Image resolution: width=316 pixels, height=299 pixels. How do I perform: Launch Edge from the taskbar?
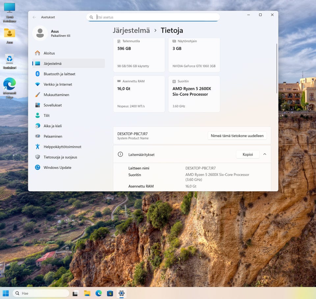(x=98, y=293)
